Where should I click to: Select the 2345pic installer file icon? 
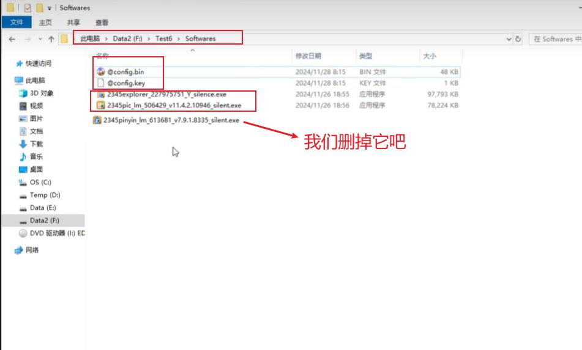coord(101,105)
